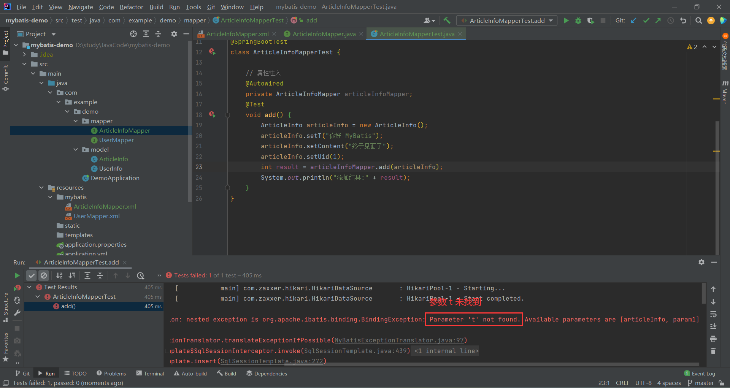The height and width of the screenshot is (388, 730).
Task: Click run gutter icon beside class declaration
Action: 213,52
